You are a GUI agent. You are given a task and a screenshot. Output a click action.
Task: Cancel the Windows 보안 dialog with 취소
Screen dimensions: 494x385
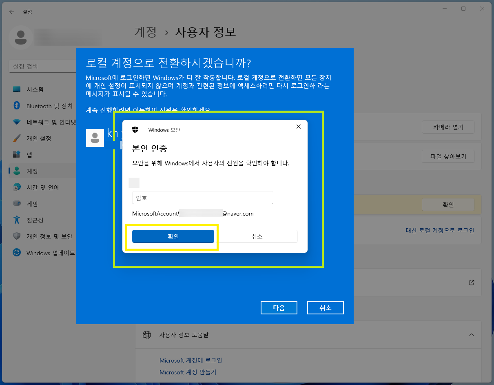click(x=257, y=236)
